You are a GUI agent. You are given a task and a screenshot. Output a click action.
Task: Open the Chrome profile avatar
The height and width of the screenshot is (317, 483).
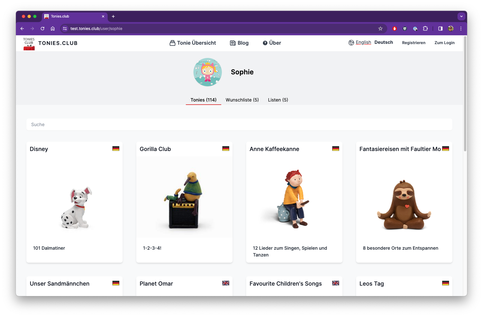pos(451,29)
